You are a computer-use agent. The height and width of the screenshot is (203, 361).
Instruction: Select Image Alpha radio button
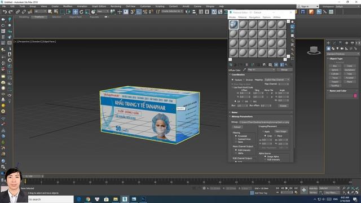[x=265, y=157]
